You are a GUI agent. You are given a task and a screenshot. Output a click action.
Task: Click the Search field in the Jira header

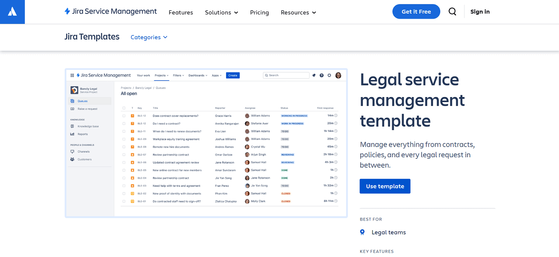coord(286,75)
